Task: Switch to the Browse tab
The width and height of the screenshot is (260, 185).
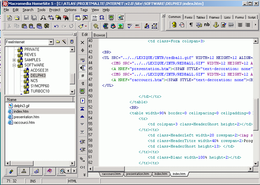Action: 99,35
